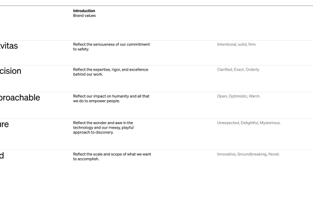Viewport: 313px width, 197px height.
Task: Click the word 'Groundbreaking' in the last row
Action: click(252, 154)
